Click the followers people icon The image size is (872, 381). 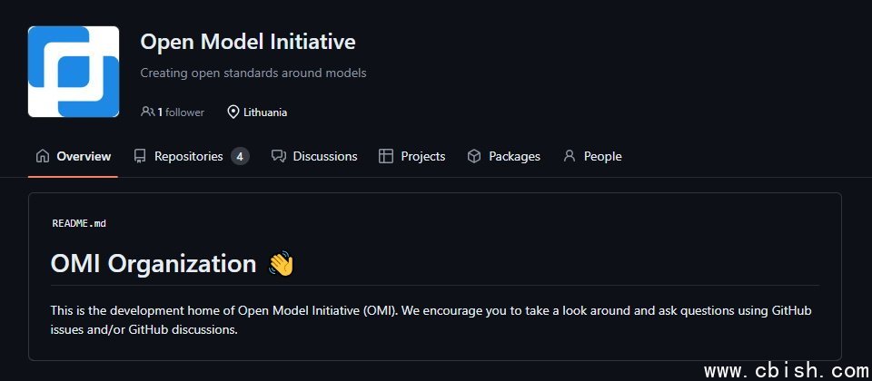[147, 112]
